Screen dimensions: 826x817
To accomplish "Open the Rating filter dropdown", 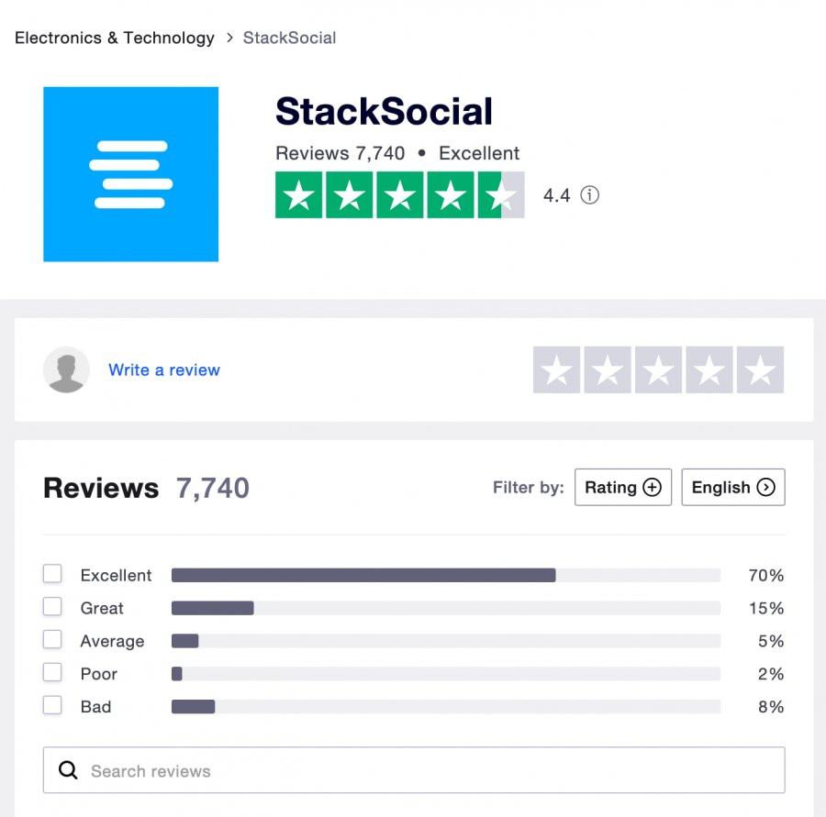I will 623,487.
